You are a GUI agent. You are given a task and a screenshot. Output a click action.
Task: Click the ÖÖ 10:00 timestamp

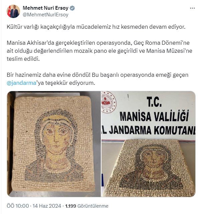18,206
